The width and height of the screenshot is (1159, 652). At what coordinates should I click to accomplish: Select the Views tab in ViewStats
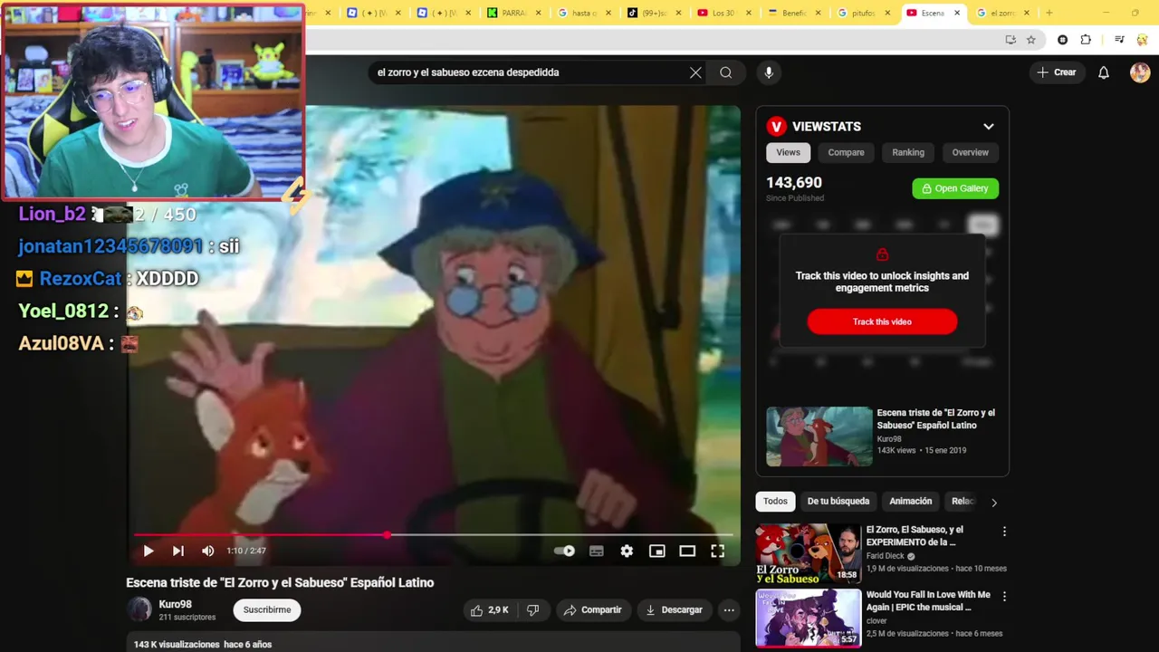[x=788, y=152]
